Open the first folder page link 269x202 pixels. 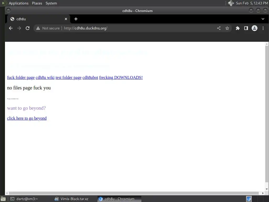pyautogui.click(x=21, y=78)
